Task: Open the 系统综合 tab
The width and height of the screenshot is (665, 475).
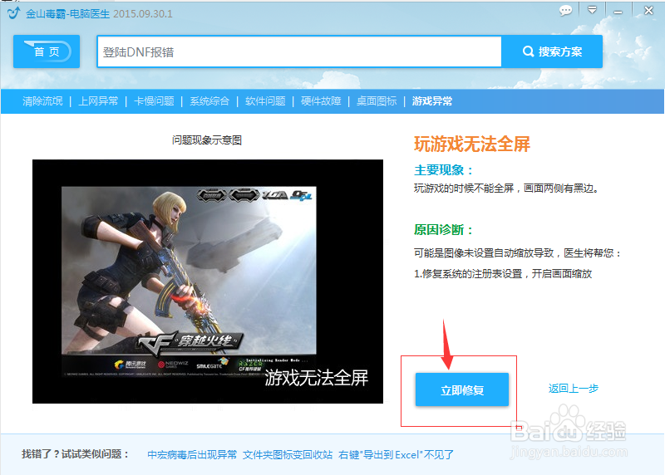Action: click(x=209, y=101)
